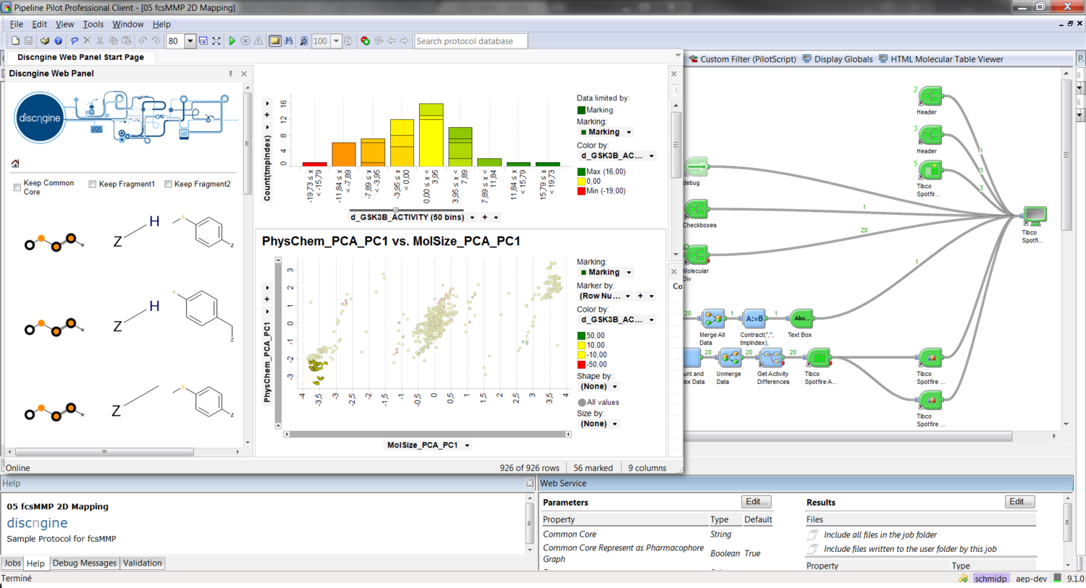Viewport: 1086px width, 588px height.
Task: Open the HTML Molecular Table Viewer tab
Action: tap(941, 59)
